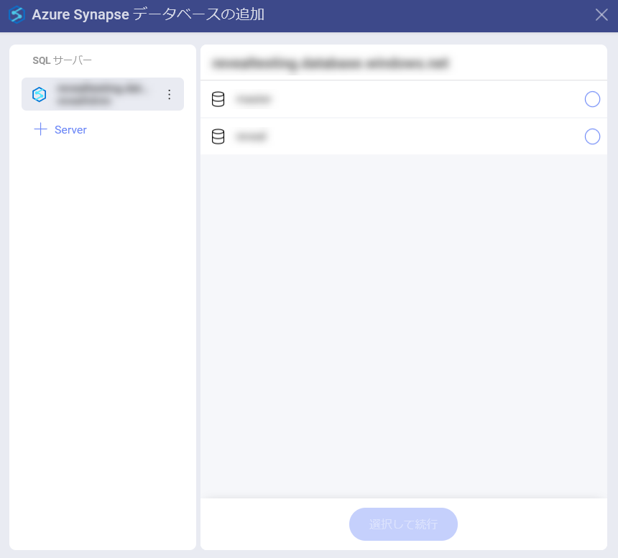Image resolution: width=618 pixels, height=558 pixels.
Task: Select the second database radio button
Action: [x=592, y=136]
